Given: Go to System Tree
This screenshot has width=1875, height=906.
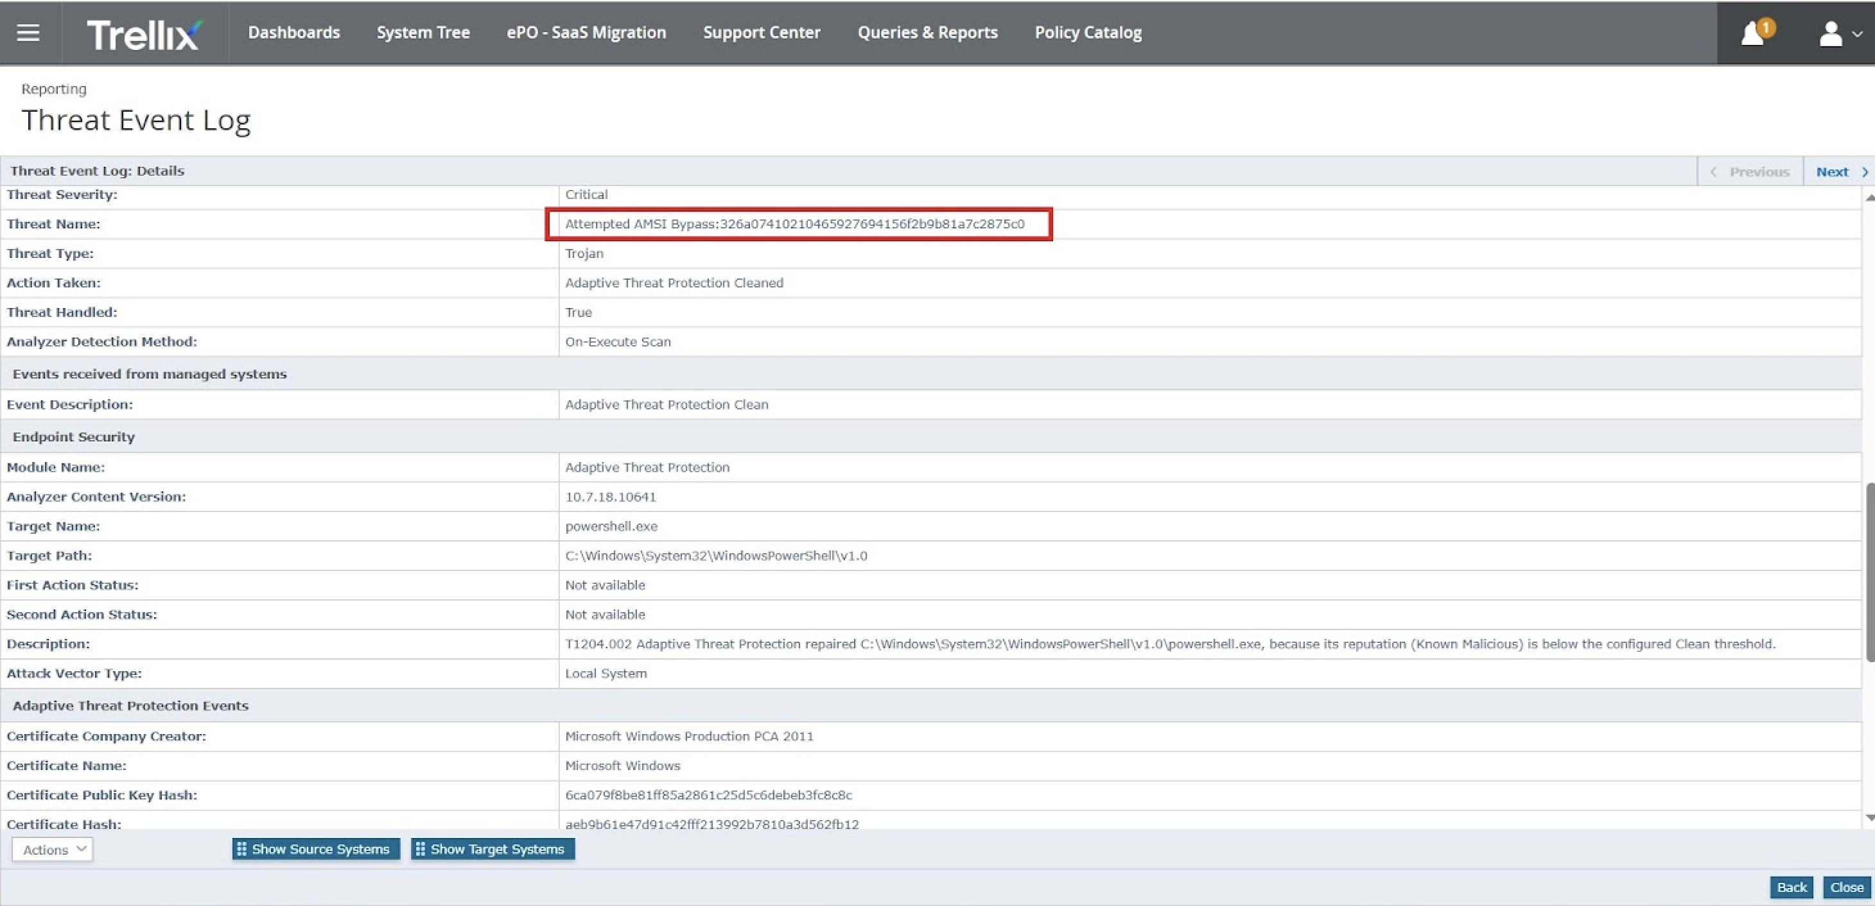Looking at the screenshot, I should (x=423, y=33).
